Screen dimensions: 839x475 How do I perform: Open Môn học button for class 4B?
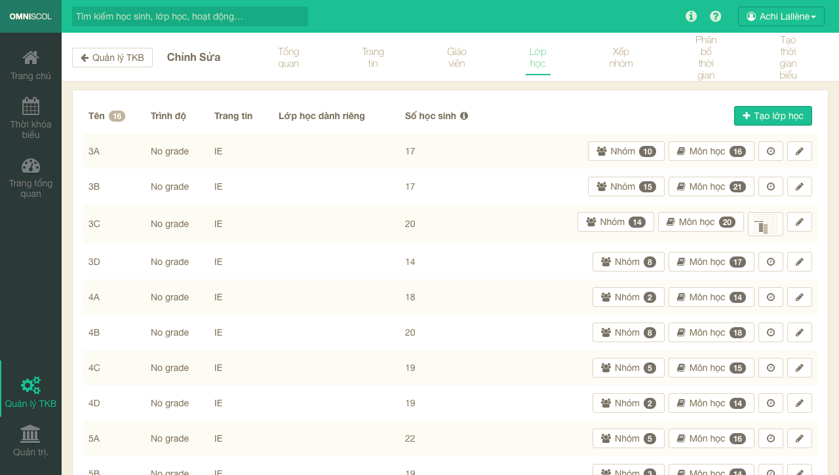(711, 332)
